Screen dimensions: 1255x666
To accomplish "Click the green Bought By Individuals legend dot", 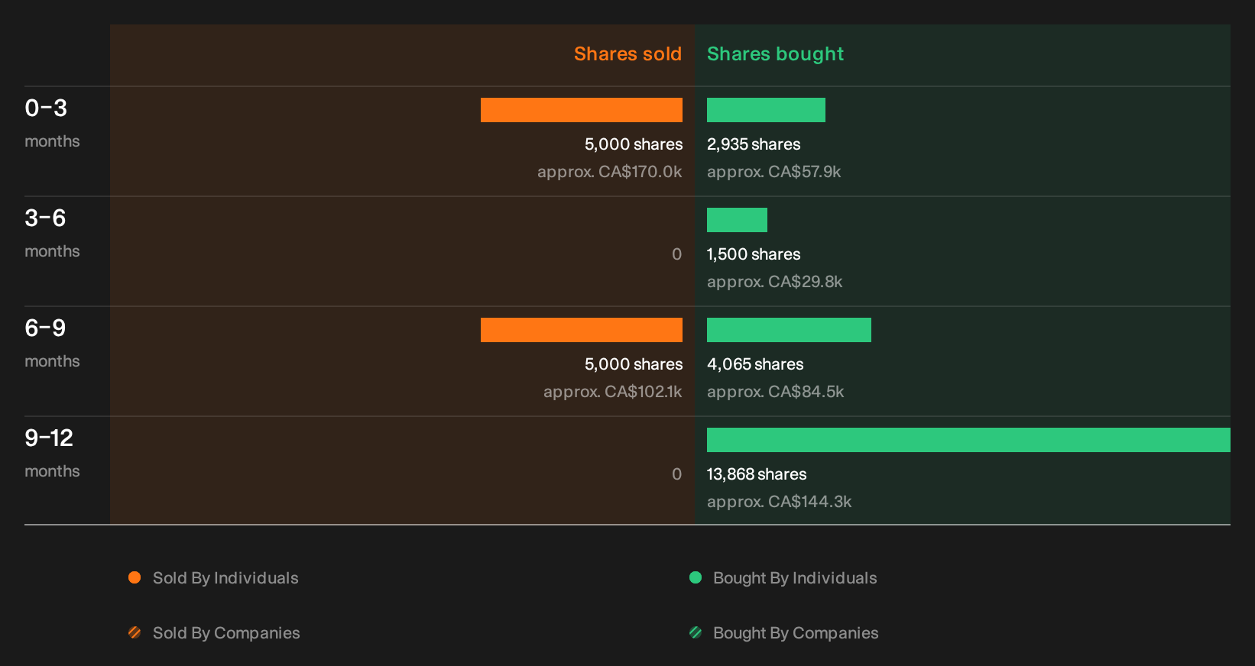I will point(696,577).
